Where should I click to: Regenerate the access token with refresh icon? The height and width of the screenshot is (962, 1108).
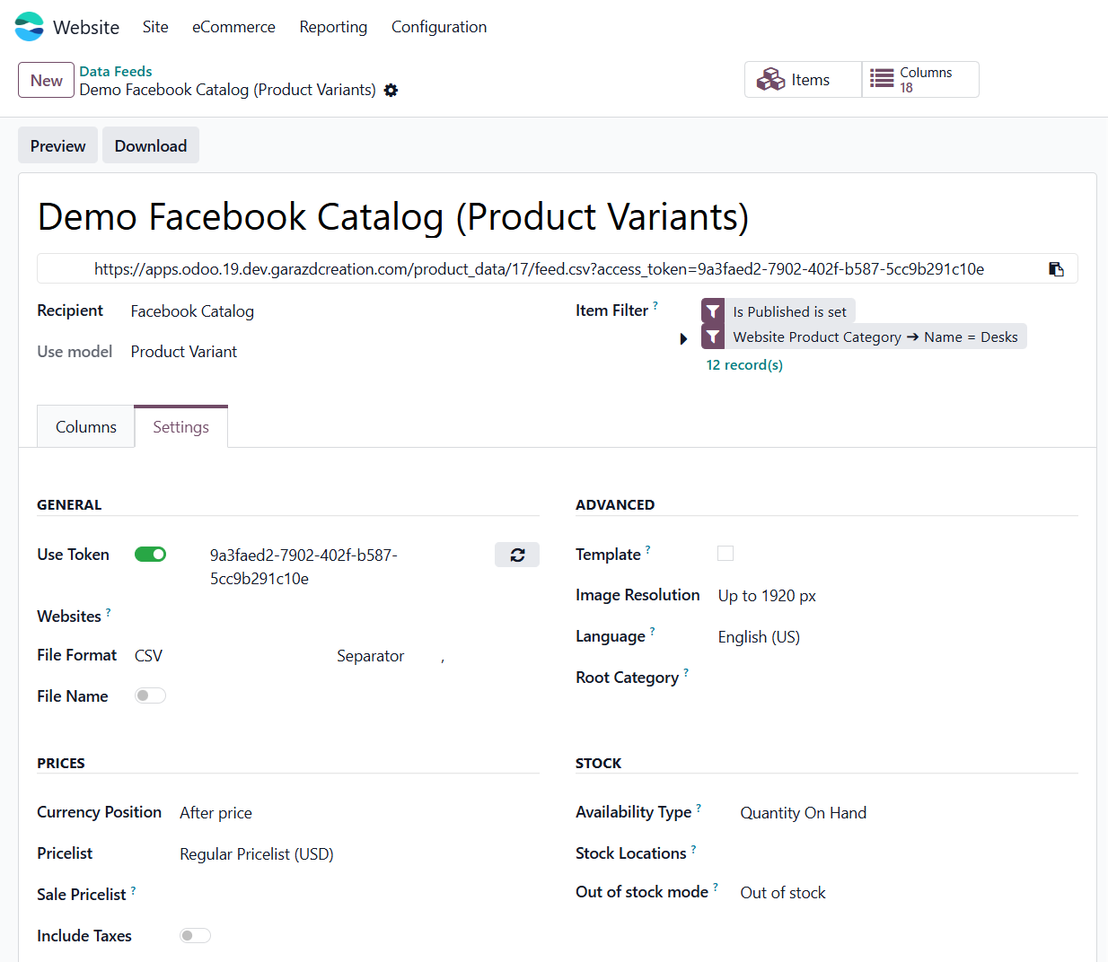[x=517, y=555]
